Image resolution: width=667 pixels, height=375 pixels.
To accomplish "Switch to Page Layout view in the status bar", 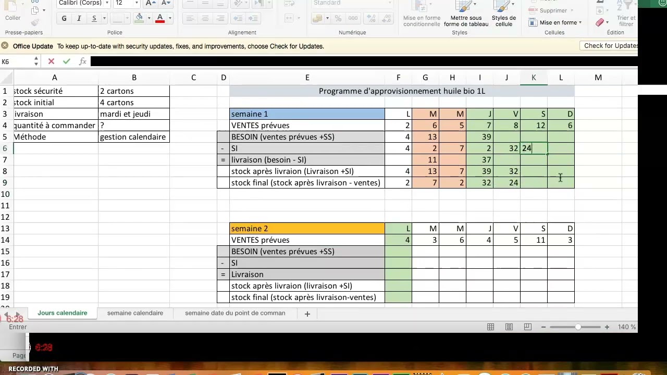I will [509, 327].
